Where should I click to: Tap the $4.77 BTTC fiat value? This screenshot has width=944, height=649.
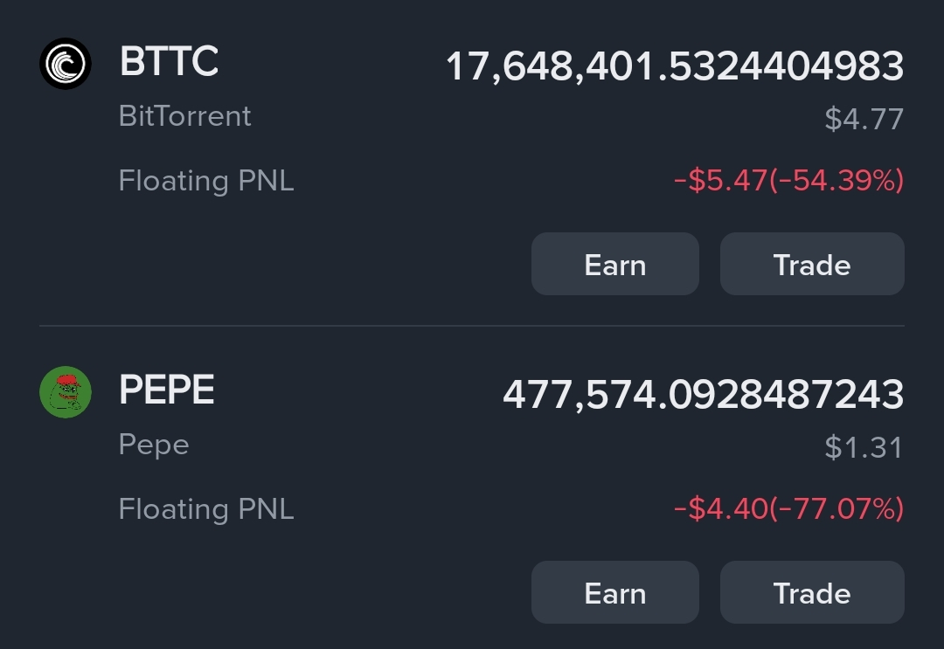coord(864,119)
